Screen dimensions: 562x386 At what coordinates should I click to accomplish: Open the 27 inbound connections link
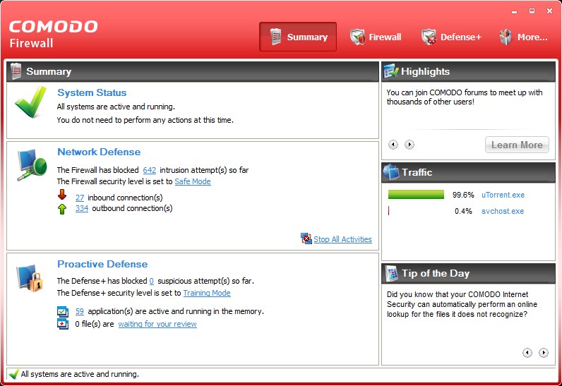point(80,198)
